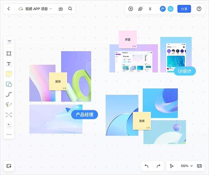Select the Frame tool in left toolbar
Screen dimensions: 209x175
pyautogui.click(x=9, y=53)
